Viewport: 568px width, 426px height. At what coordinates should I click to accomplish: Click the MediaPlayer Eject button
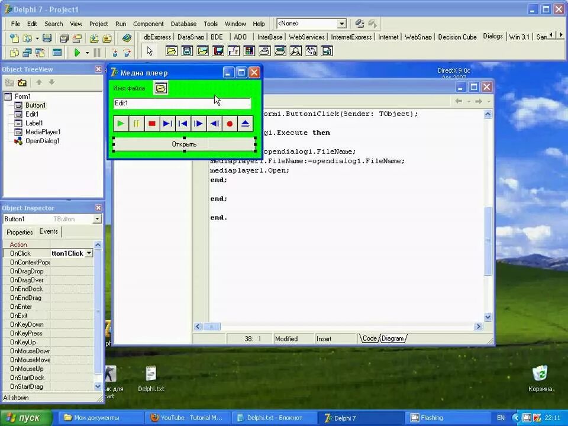(x=245, y=124)
